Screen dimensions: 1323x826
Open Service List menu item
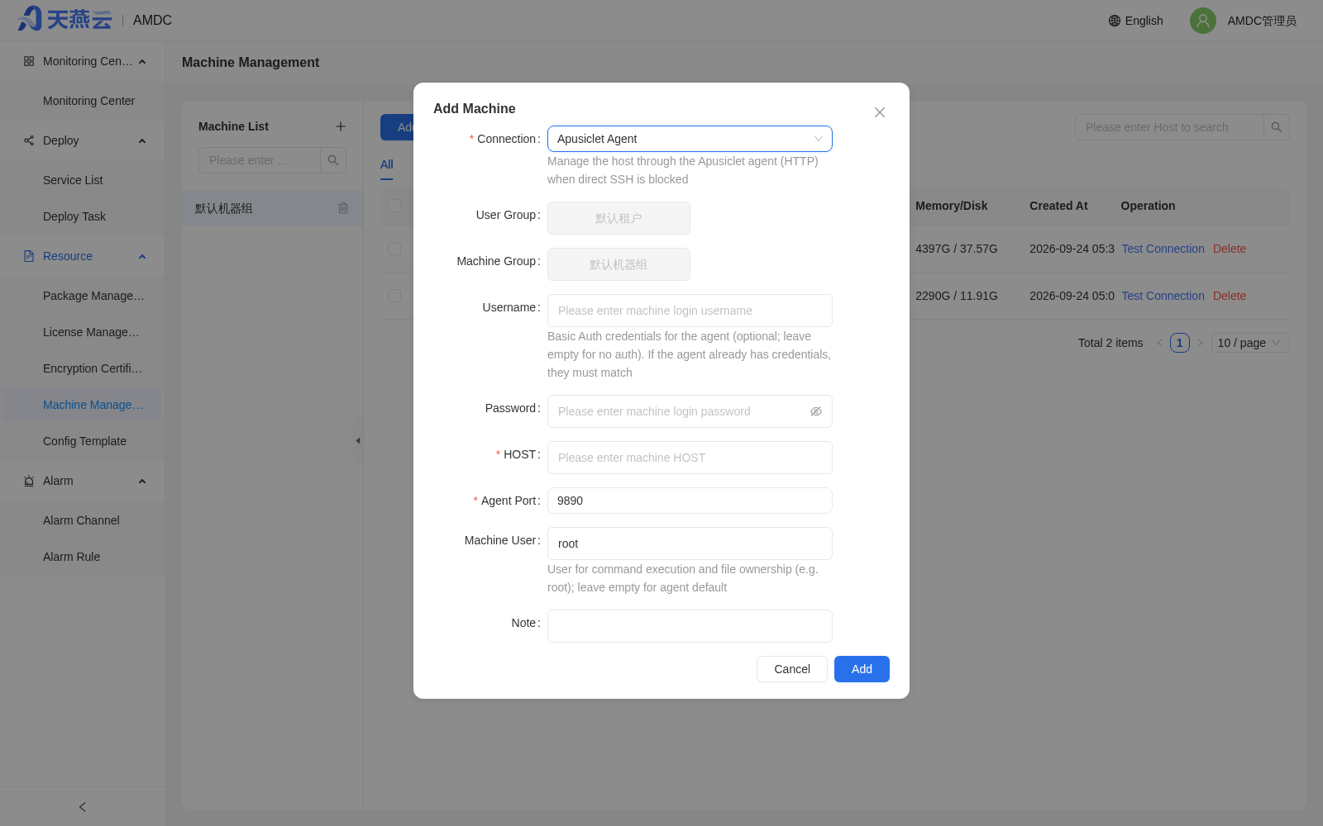[73, 180]
